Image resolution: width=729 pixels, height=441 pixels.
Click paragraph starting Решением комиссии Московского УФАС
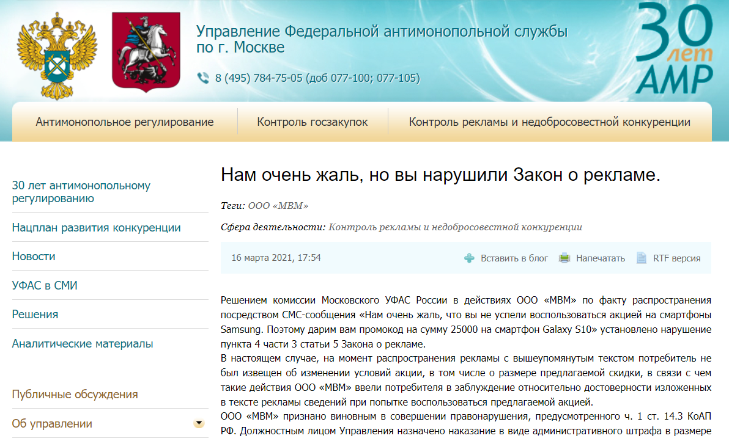click(466, 322)
